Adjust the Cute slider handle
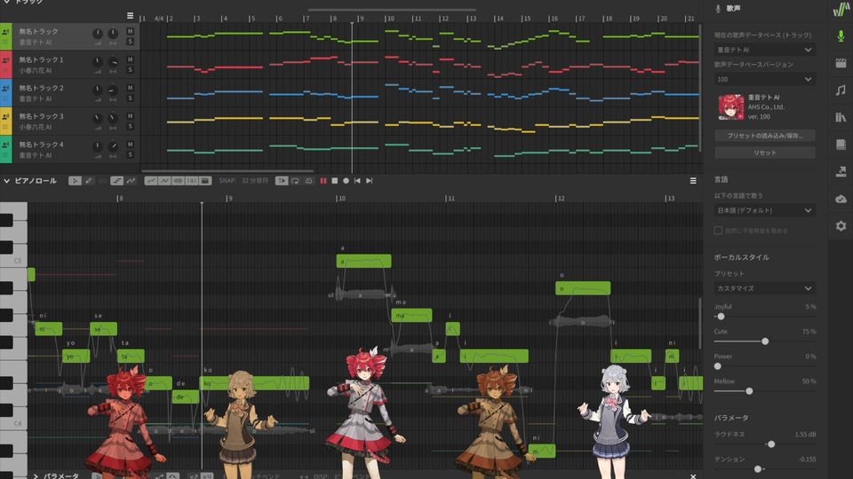853x479 pixels. (765, 342)
